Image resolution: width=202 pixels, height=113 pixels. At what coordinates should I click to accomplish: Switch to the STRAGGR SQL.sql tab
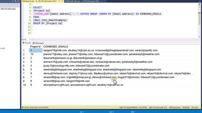82,1
